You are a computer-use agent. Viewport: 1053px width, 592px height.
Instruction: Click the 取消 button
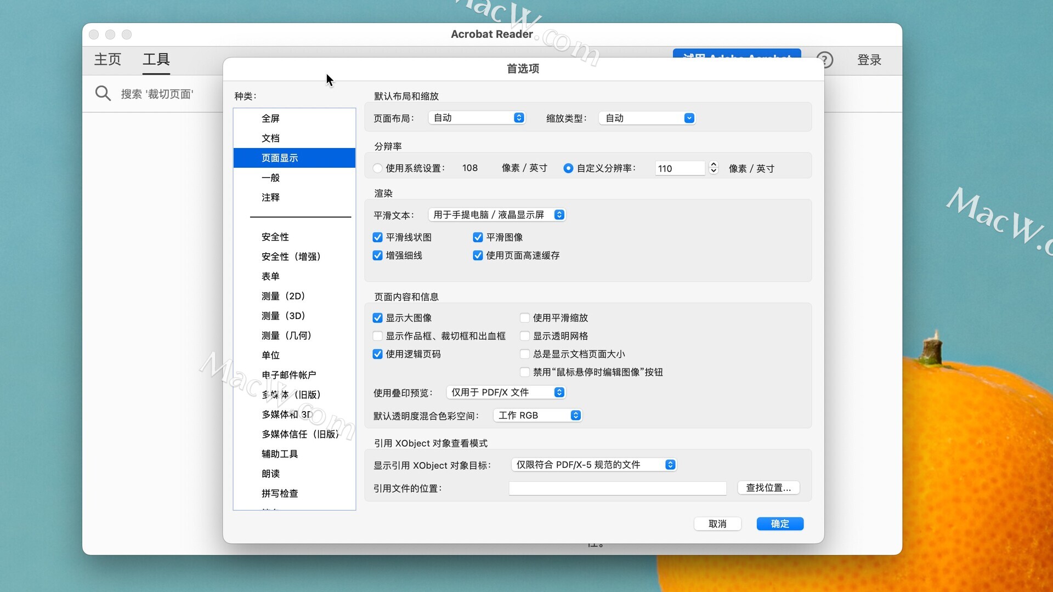[x=717, y=524]
